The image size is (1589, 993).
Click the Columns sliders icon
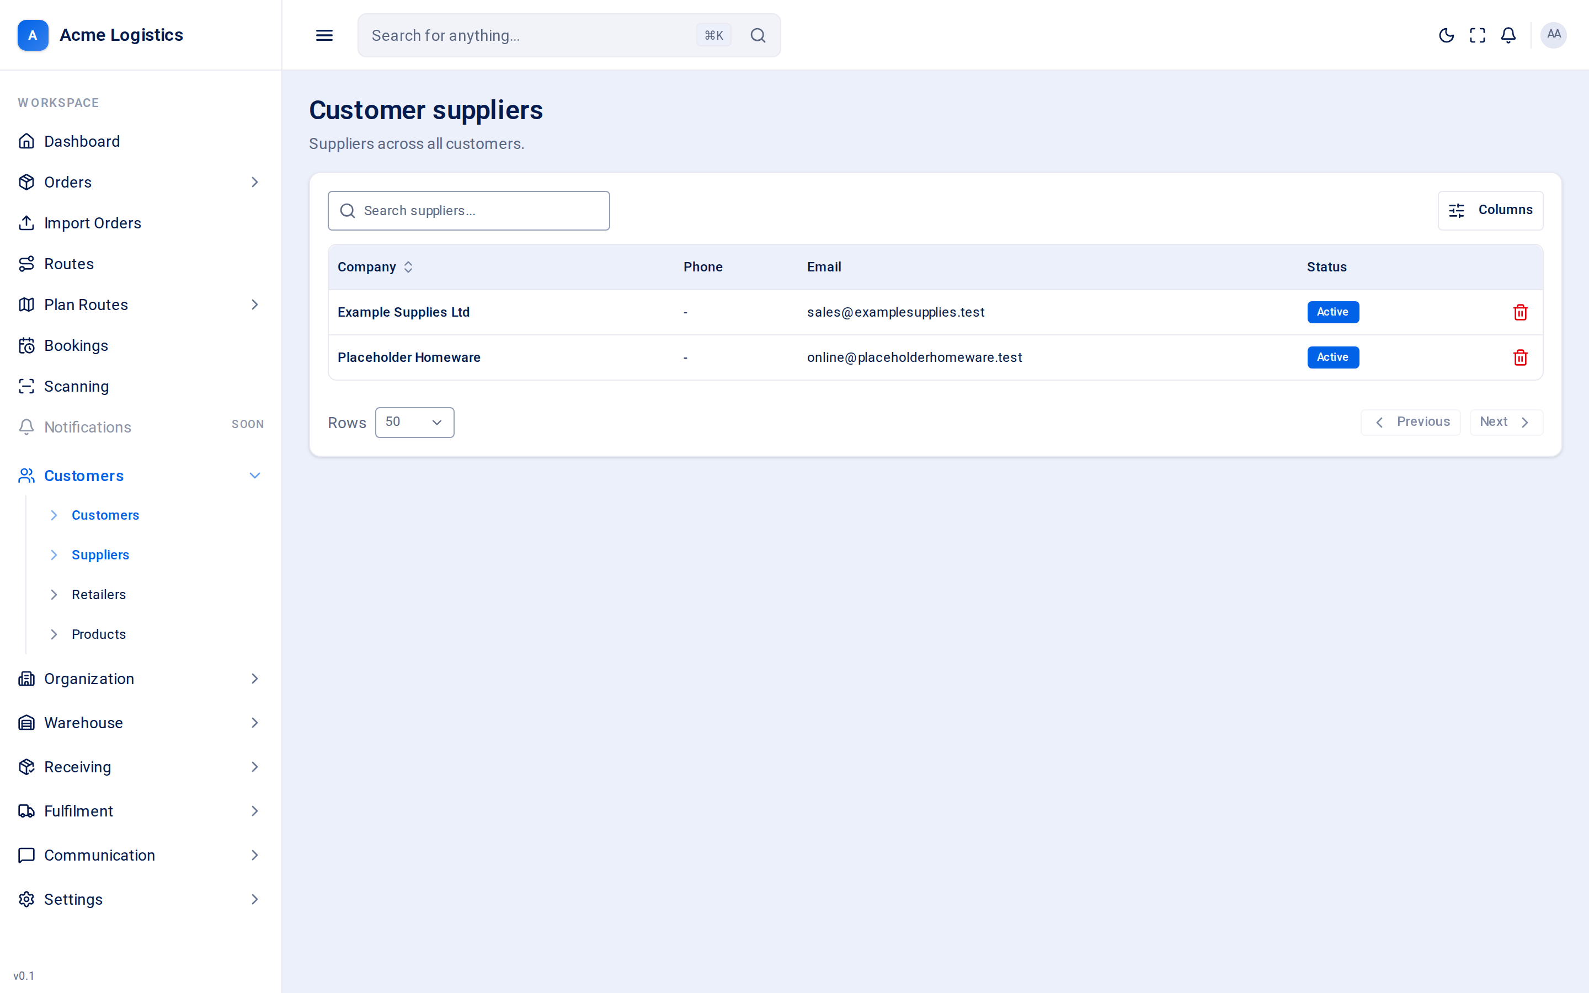coord(1457,210)
